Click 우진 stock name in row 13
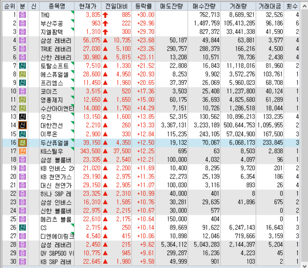Screen dimensions: 308x268 point(46,117)
